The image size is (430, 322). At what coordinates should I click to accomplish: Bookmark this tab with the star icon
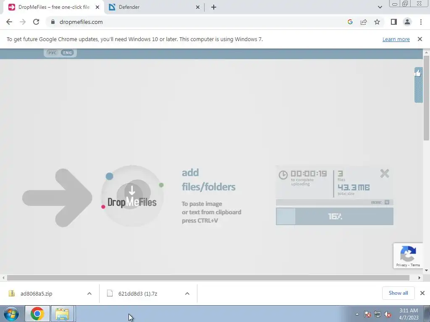coord(377,22)
